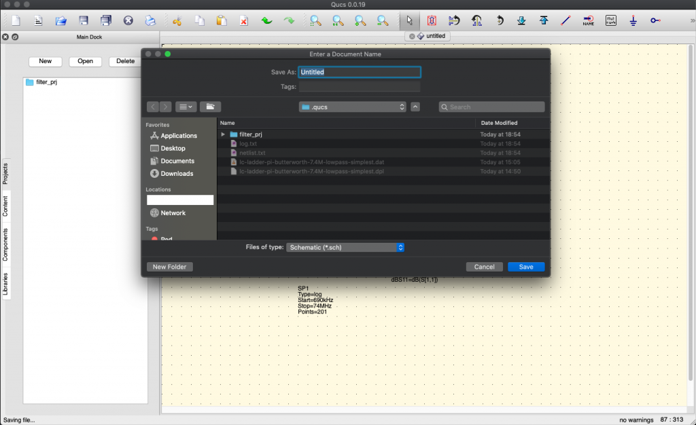696x425 pixels.
Task: Click the folder grouping icon in the dialog
Action: [211, 107]
